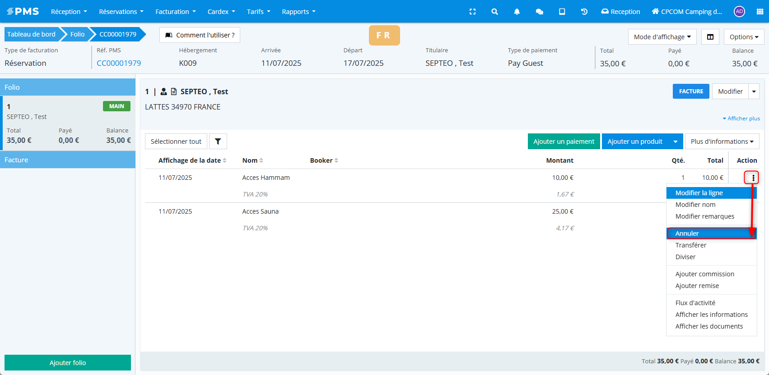This screenshot has width=769, height=375.
Task: Open the chat messages icon
Action: click(539, 12)
